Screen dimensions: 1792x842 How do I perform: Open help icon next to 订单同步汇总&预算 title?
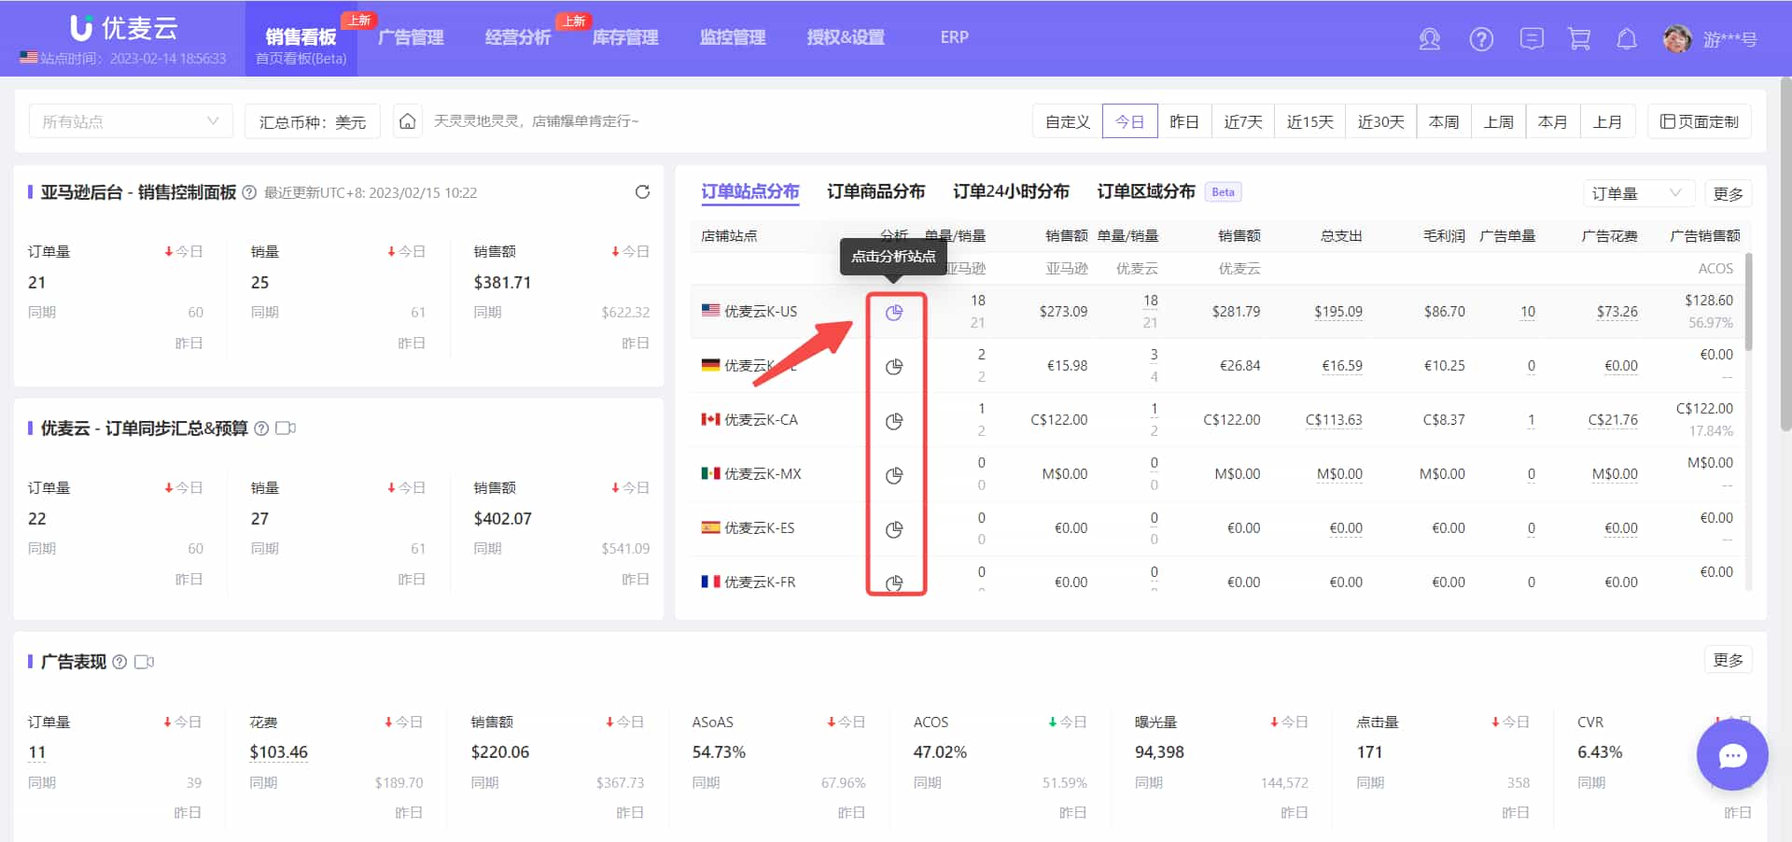[x=261, y=428]
